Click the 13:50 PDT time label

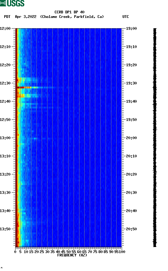pos(5,229)
